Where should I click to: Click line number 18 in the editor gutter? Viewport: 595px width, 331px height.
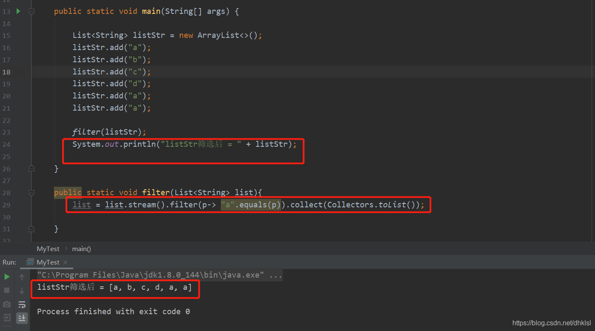[x=6, y=71]
